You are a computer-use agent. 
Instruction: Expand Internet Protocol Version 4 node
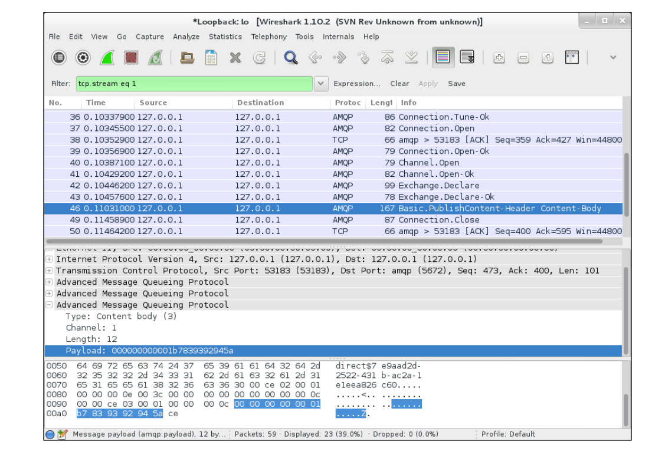click(x=49, y=259)
